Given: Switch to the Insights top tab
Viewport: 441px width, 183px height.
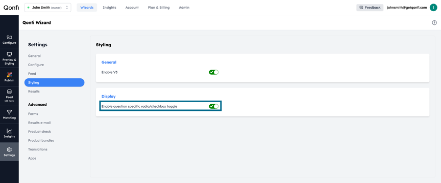Looking at the screenshot, I should pyautogui.click(x=109, y=8).
